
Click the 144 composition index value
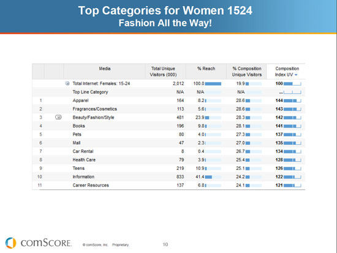(279, 101)
